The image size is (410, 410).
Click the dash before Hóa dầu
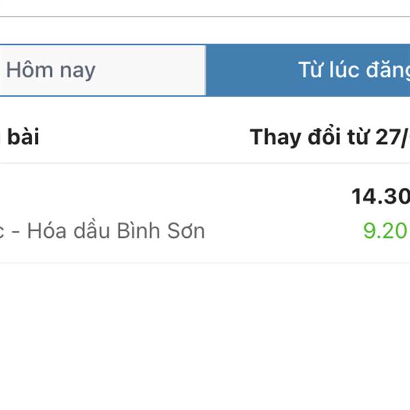pos(16,232)
